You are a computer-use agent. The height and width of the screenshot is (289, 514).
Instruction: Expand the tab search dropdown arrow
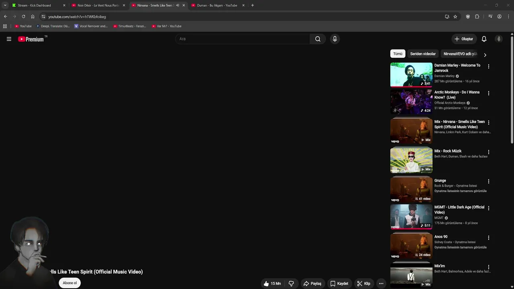point(5,5)
